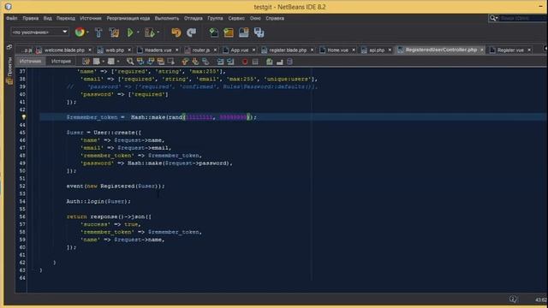Click the Last Edit icon in editor toolbar
Screen dimensions: 548x308
pyautogui.click(x=86, y=62)
